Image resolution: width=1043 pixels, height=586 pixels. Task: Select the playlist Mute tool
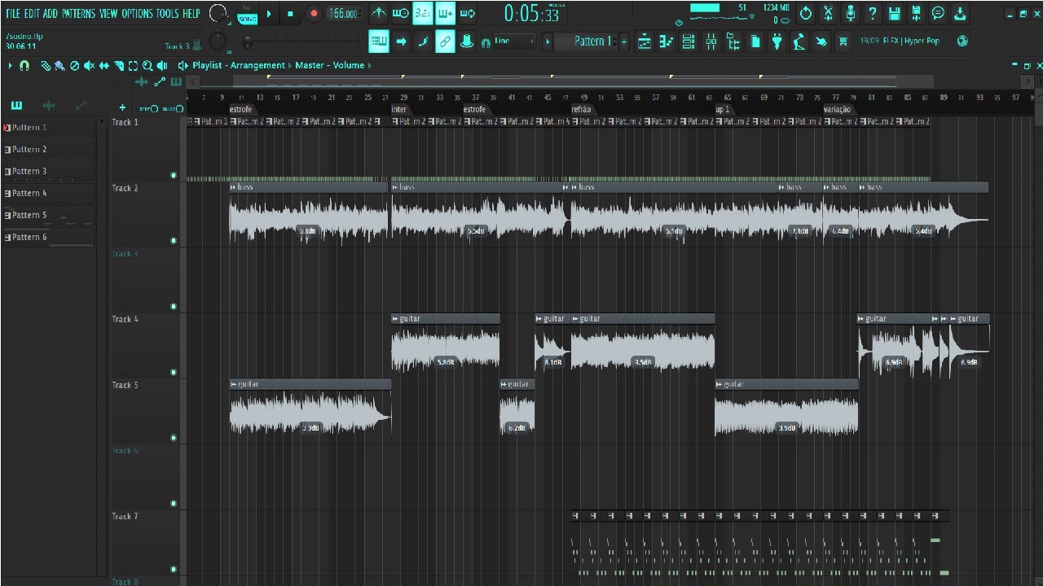(90, 66)
